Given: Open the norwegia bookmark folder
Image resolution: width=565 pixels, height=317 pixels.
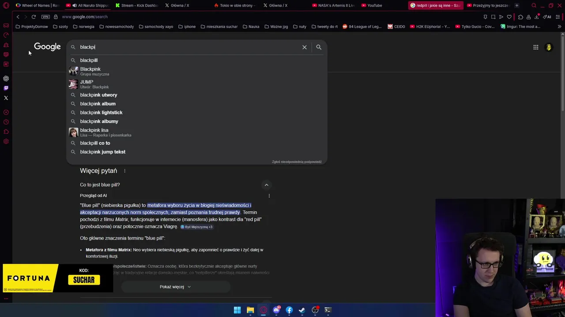Looking at the screenshot, I should pyautogui.click(x=83, y=26).
